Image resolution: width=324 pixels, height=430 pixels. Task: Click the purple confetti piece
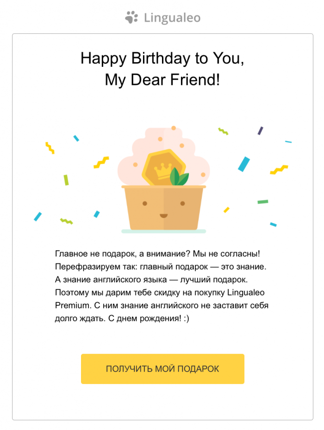261,131
